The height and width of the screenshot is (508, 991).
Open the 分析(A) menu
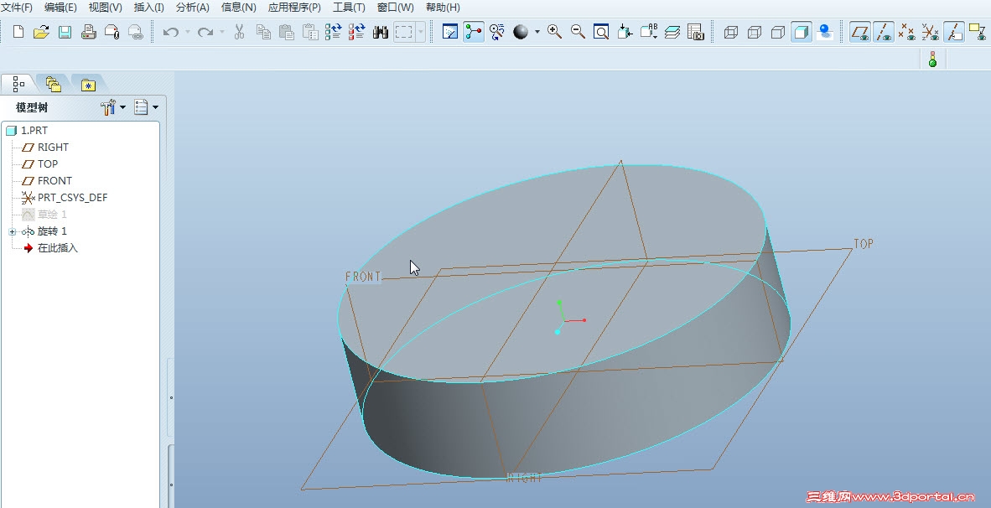[193, 8]
